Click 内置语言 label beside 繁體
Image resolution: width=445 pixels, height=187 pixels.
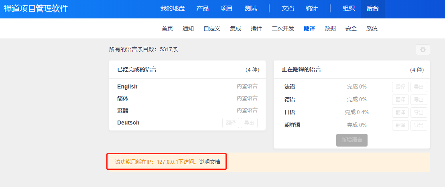(247, 110)
